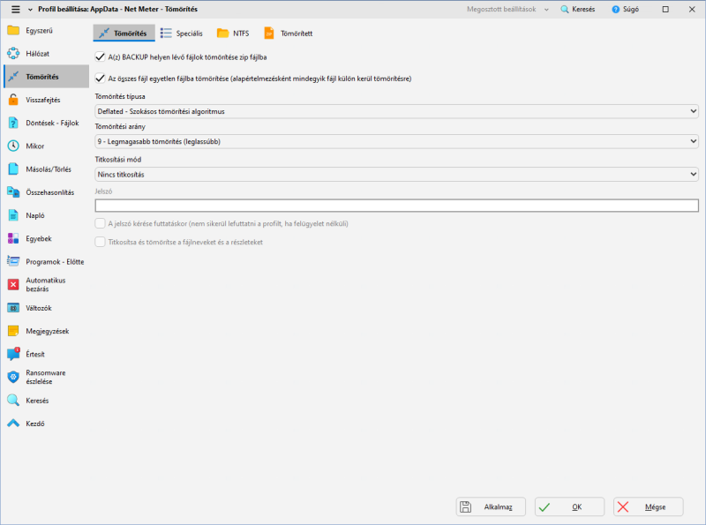Open Összehasonlítás compare icon
Image resolution: width=706 pixels, height=525 pixels.
coord(13,192)
